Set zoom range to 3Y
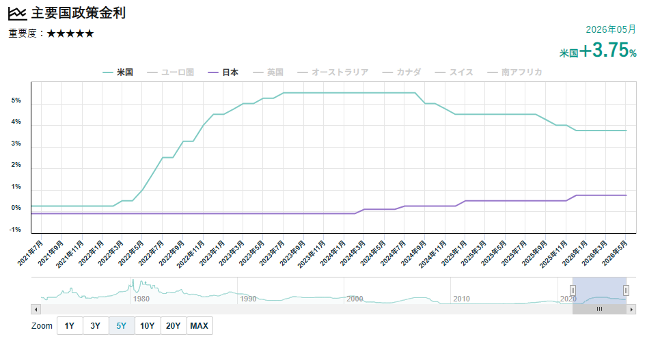 [x=96, y=326]
